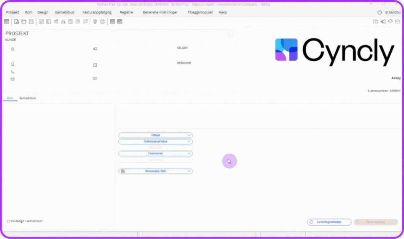Open a project with the folder icon

click(x=24, y=21)
